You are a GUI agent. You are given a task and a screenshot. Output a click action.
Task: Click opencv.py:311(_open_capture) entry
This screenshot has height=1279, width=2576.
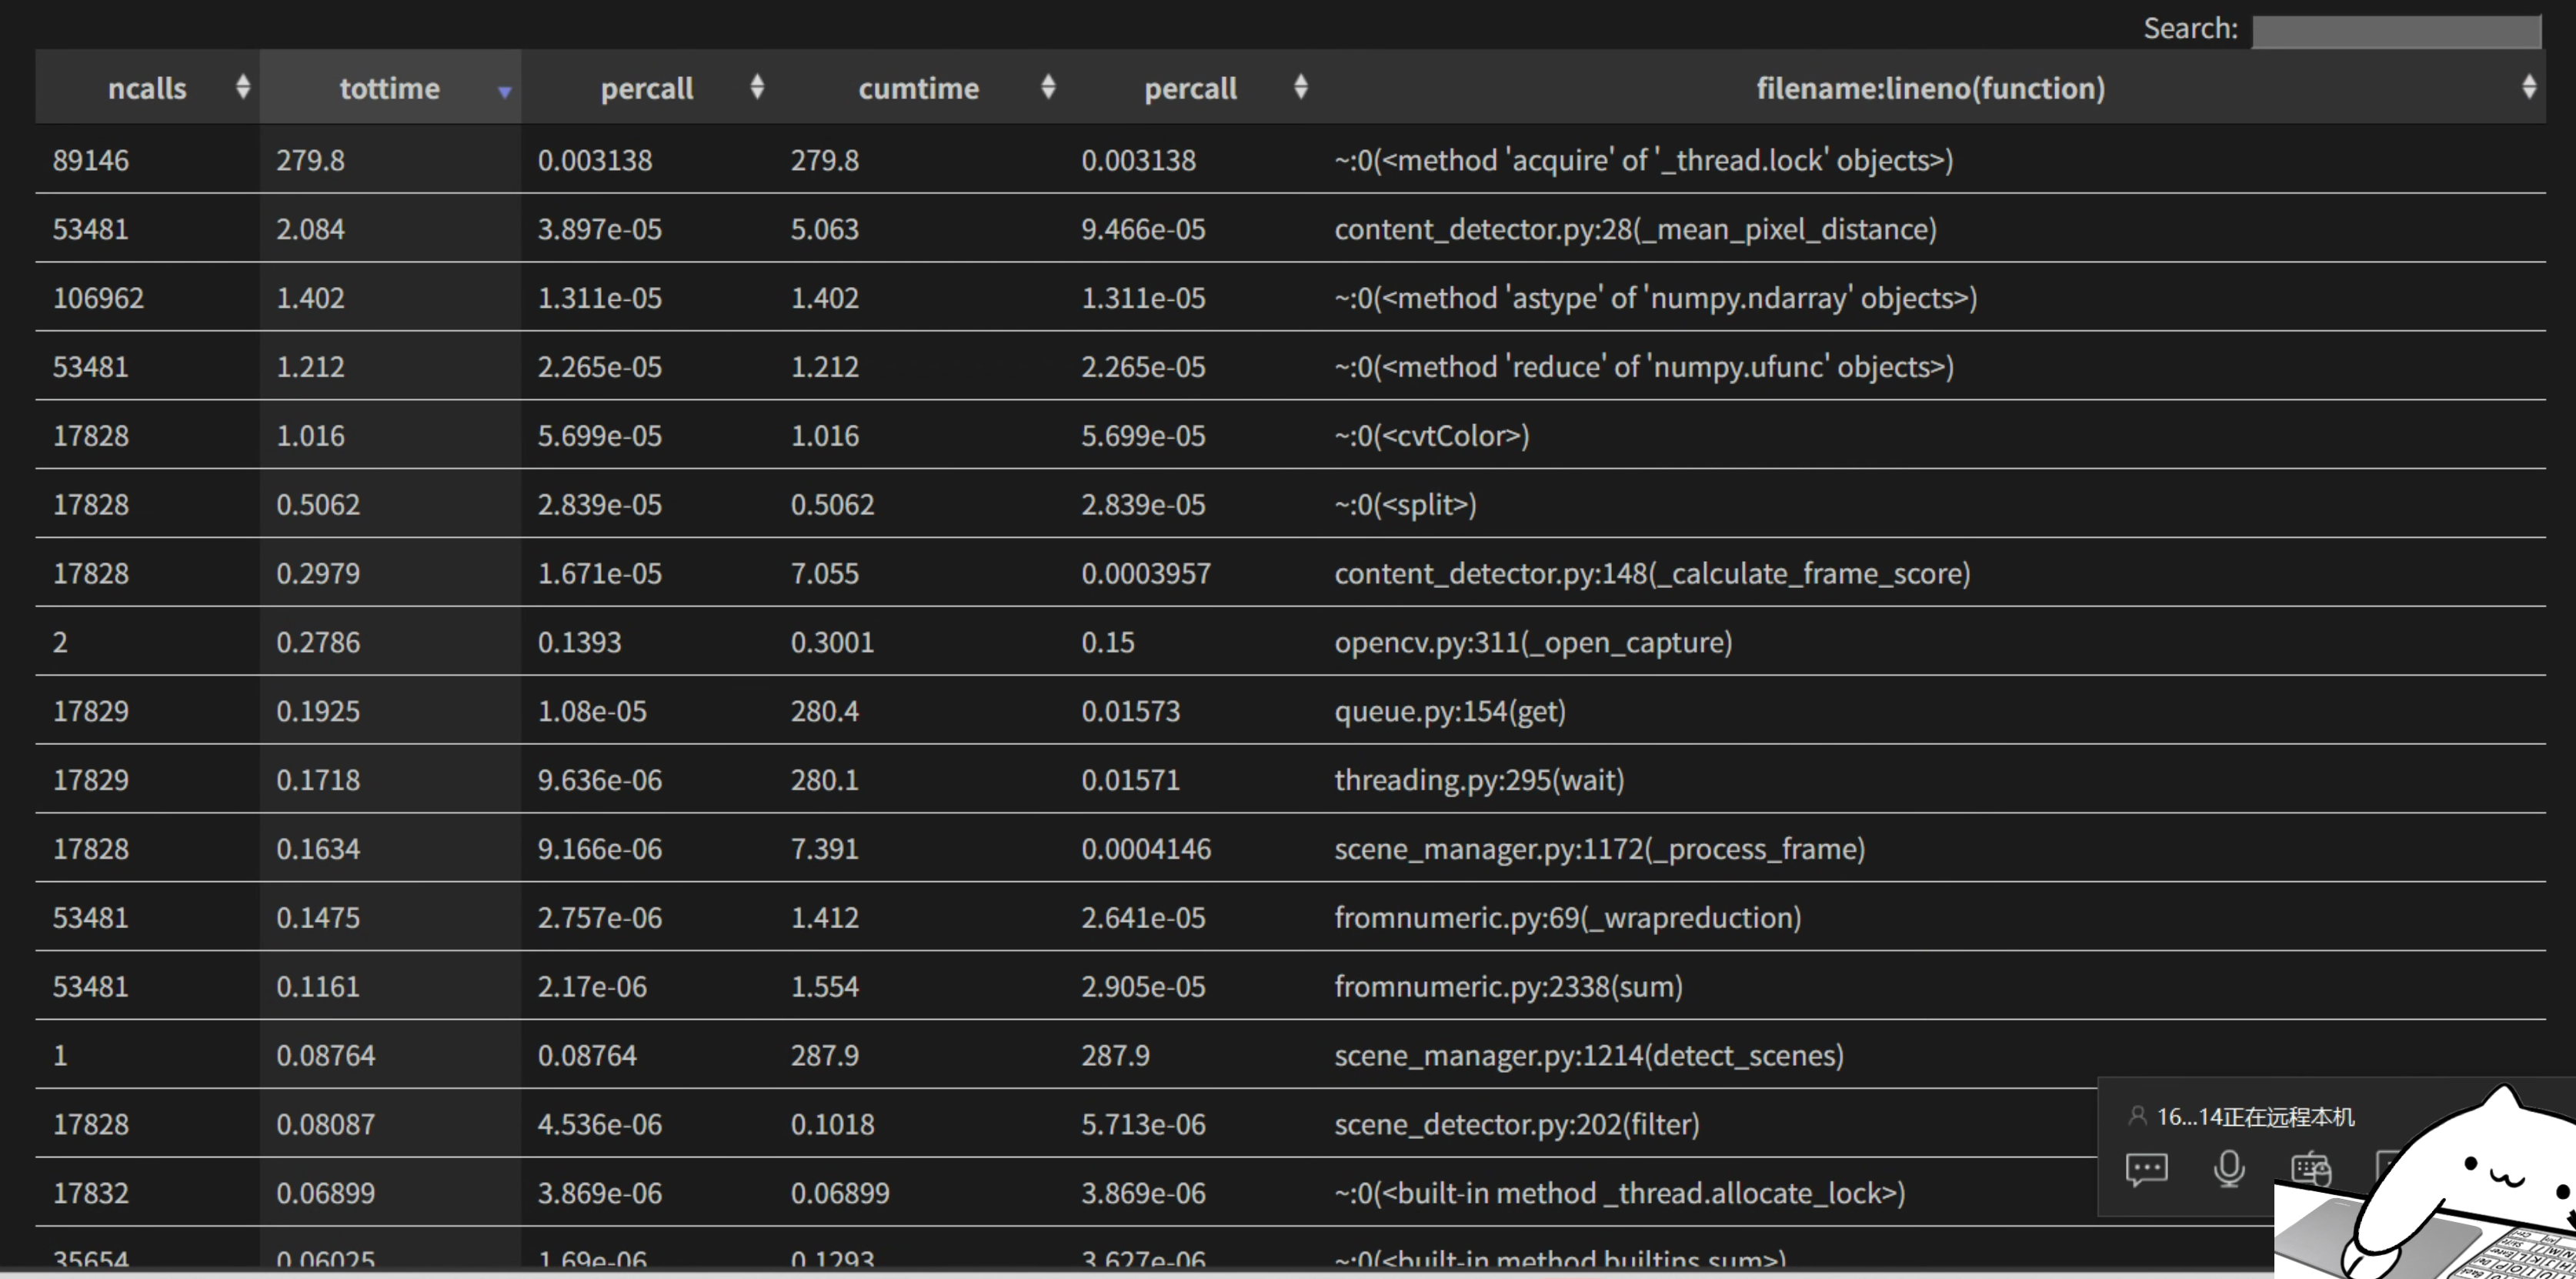tap(1533, 643)
